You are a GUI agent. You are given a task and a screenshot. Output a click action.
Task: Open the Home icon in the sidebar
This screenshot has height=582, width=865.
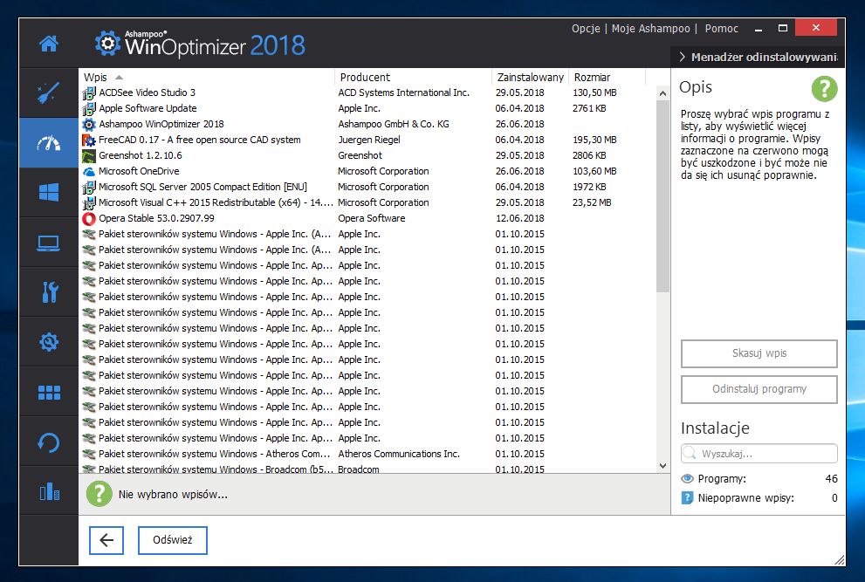pyautogui.click(x=49, y=44)
